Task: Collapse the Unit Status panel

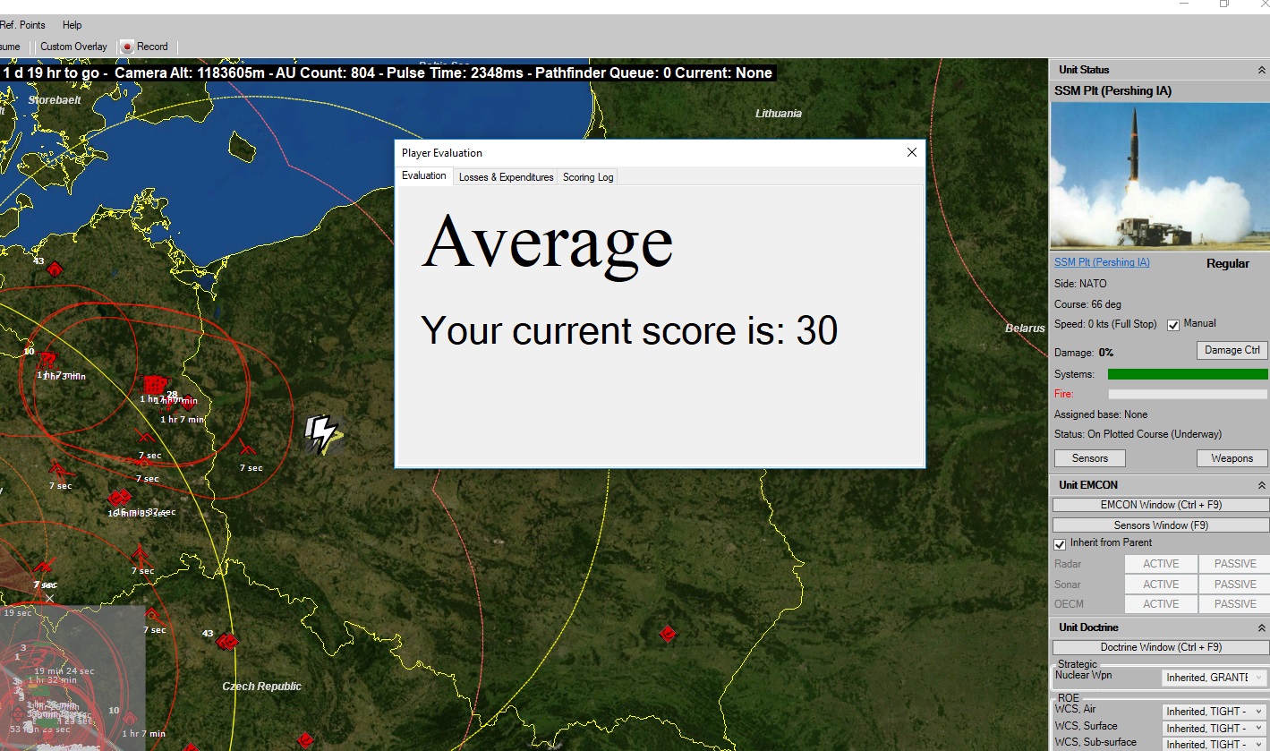Action: (x=1261, y=70)
